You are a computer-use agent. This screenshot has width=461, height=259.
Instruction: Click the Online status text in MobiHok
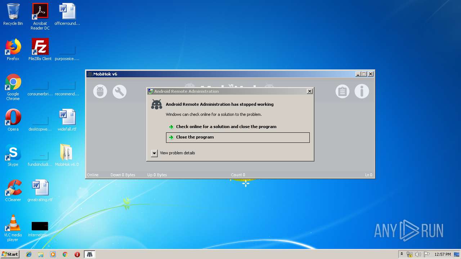coord(93,175)
